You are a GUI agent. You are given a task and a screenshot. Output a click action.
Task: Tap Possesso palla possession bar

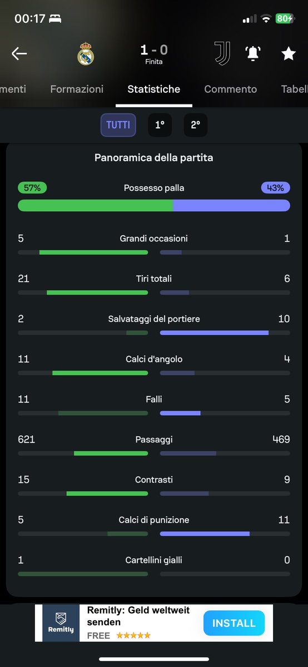154,205
